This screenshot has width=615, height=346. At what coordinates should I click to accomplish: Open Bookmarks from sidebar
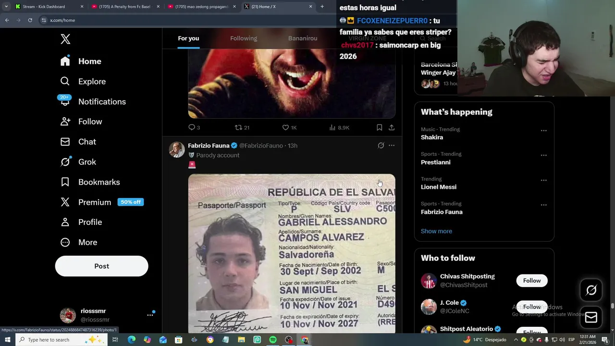(x=90, y=182)
